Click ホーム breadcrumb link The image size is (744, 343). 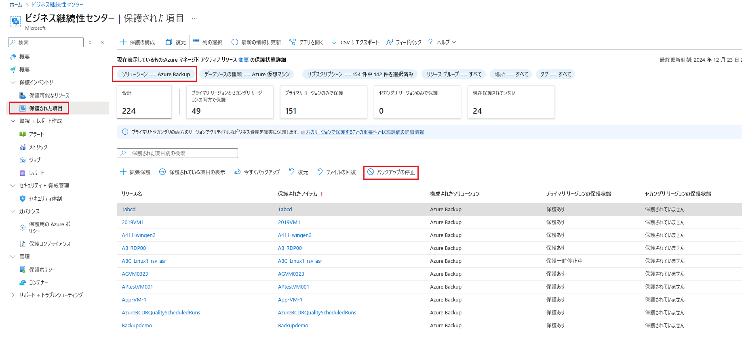point(16,5)
